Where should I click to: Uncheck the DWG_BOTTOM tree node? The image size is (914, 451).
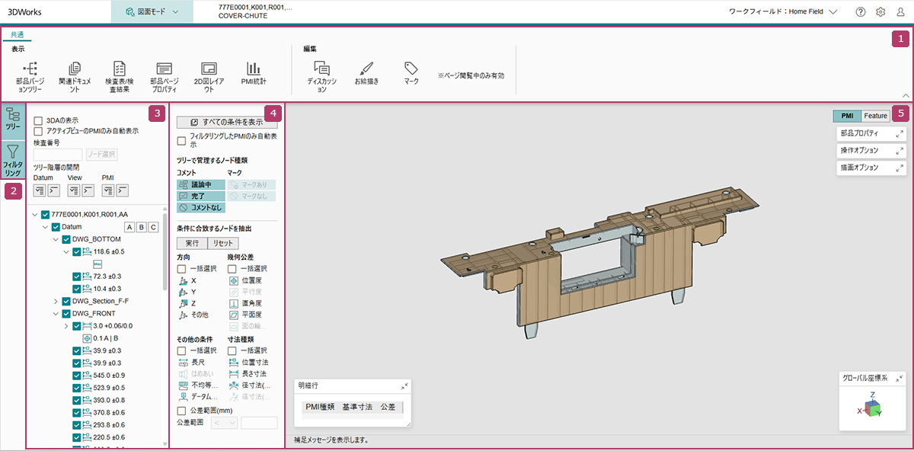(x=66, y=239)
